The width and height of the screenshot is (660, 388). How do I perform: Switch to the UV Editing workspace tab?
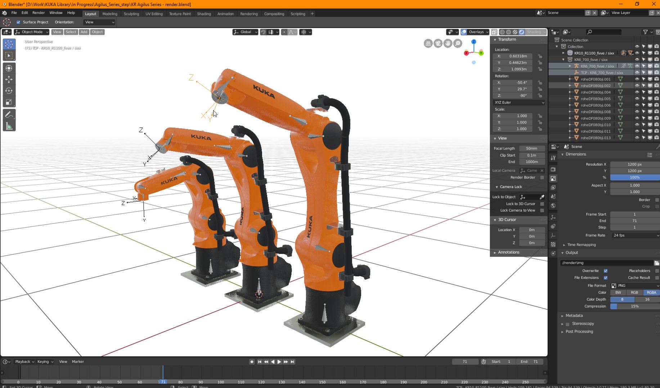tap(154, 14)
